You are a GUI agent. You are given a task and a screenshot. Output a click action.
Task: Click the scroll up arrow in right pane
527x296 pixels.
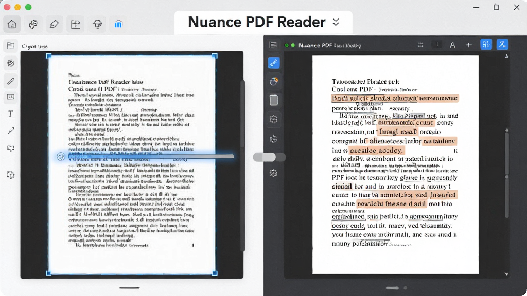click(506, 56)
